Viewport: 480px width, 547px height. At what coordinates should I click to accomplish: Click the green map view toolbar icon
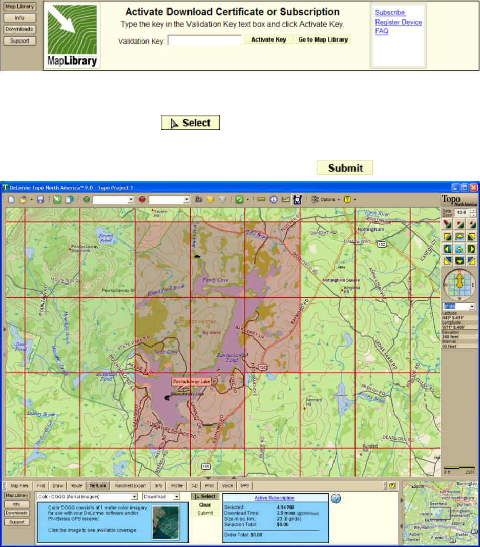pyautogui.click(x=57, y=199)
